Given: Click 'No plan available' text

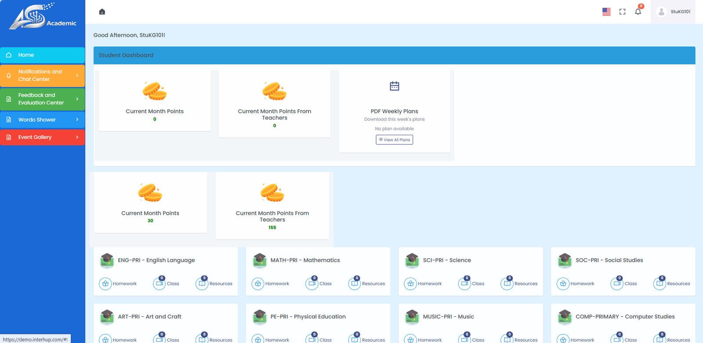Looking at the screenshot, I should 395,129.
